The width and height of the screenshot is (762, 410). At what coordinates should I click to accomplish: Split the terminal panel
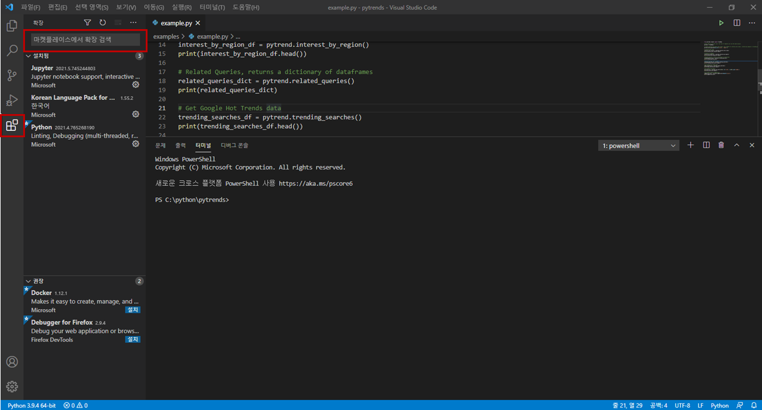(x=706, y=145)
